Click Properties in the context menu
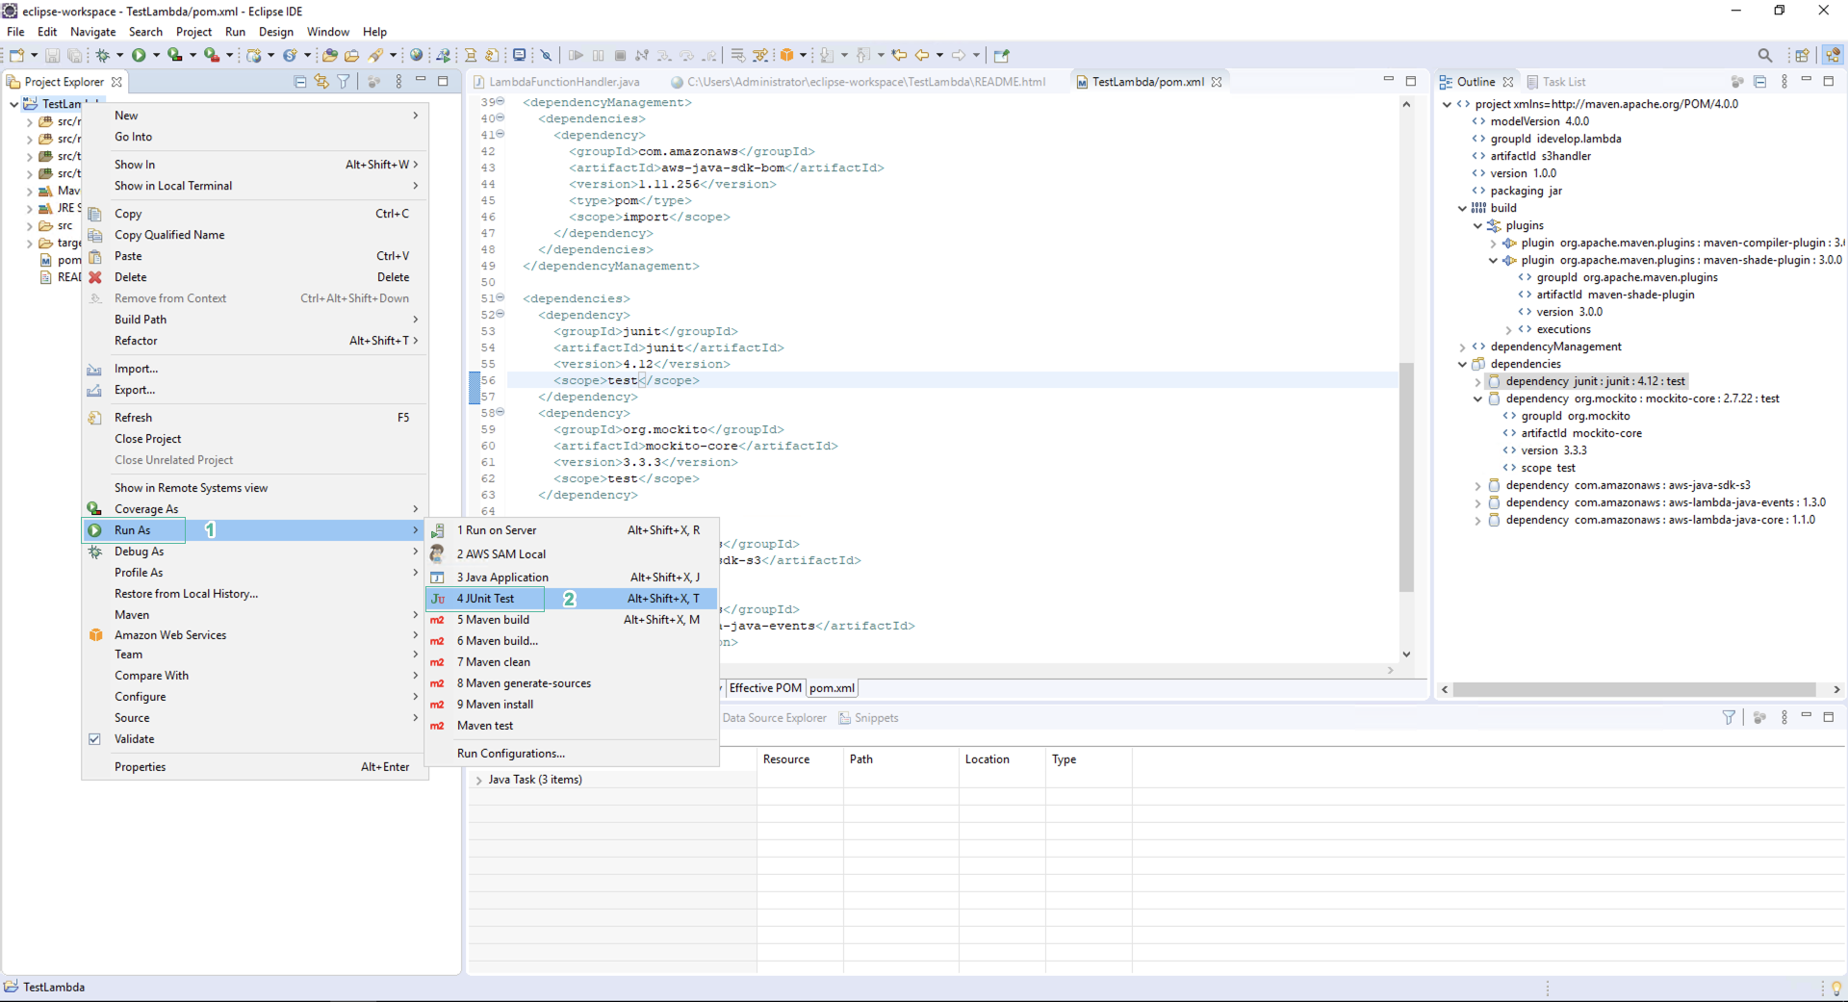The width and height of the screenshot is (1848, 1002). pos(255,767)
